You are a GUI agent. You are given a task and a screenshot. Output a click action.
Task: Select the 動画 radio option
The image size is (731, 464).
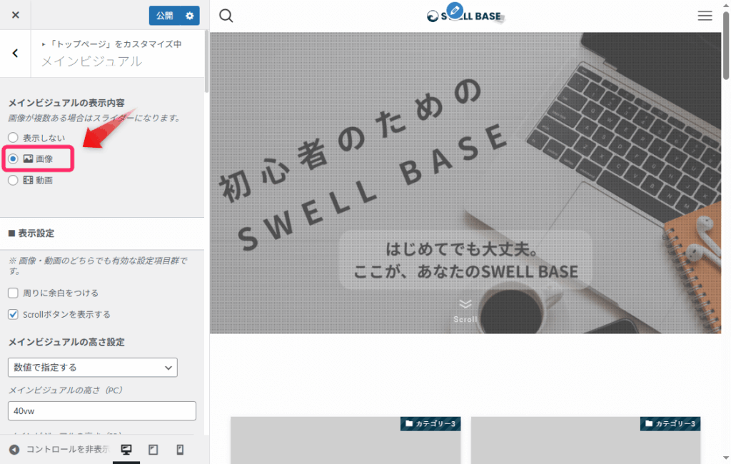tap(13, 180)
